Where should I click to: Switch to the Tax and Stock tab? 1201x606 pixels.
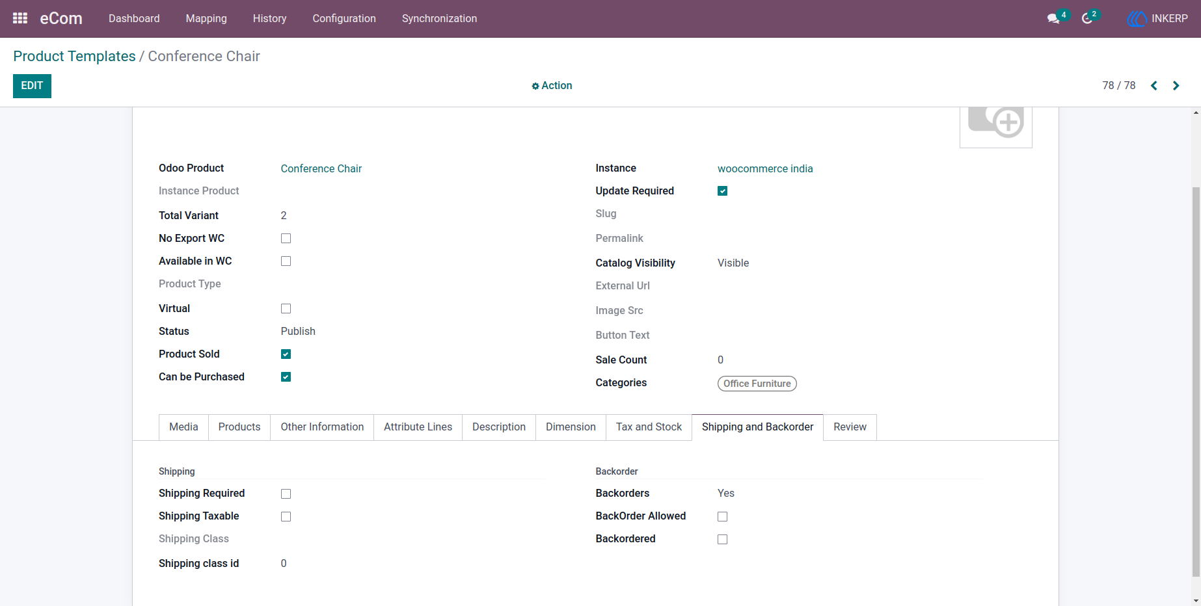point(649,427)
